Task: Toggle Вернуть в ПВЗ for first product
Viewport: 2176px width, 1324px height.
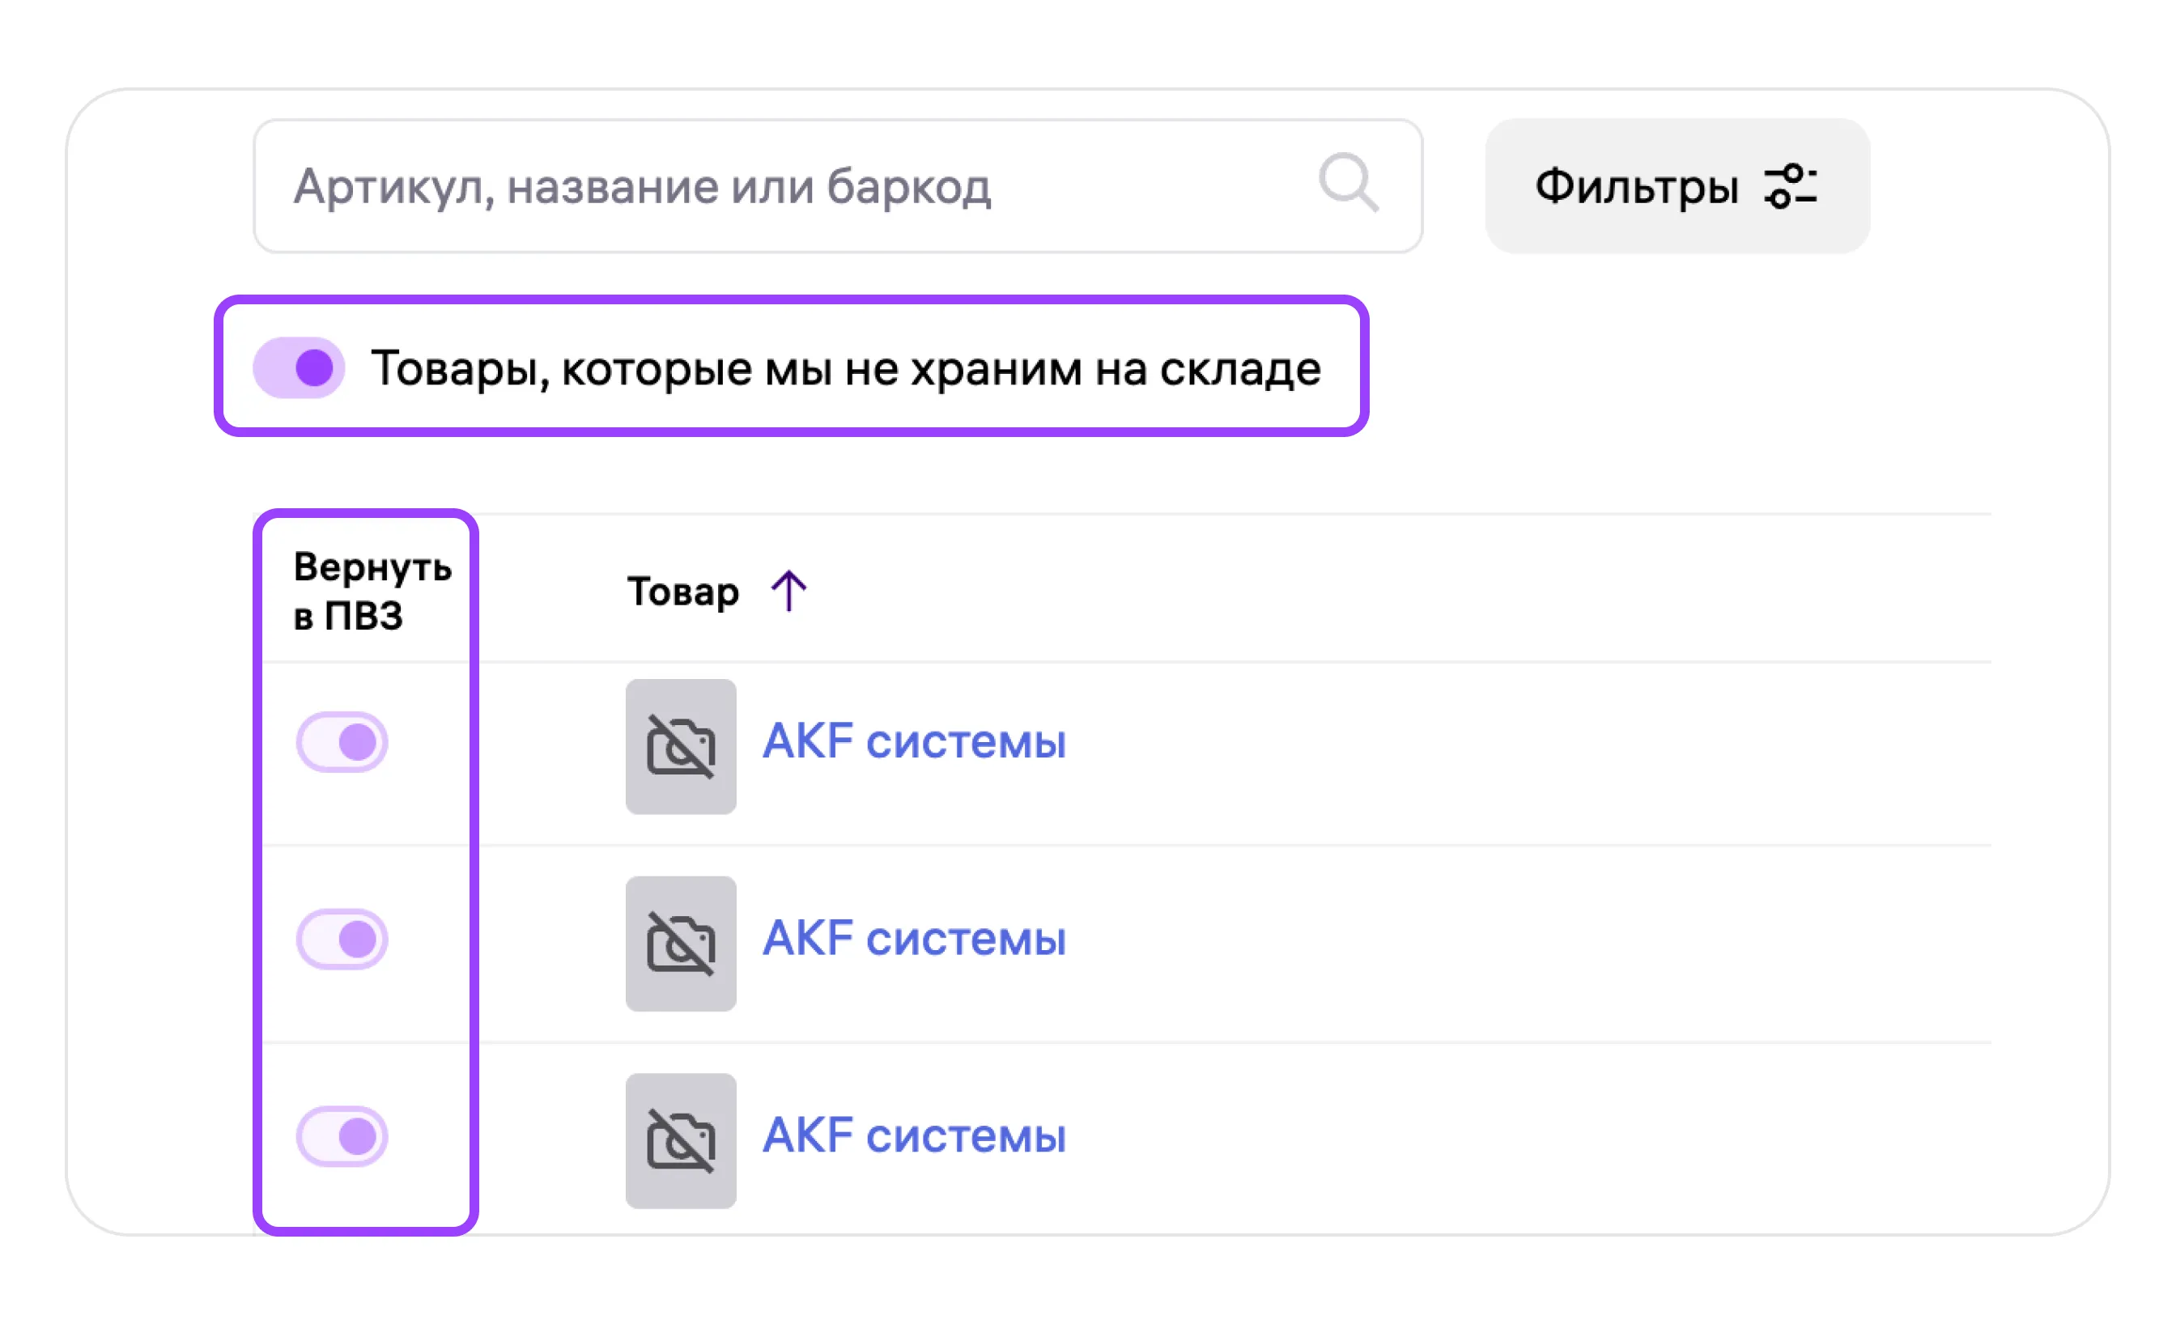Action: coord(342,742)
